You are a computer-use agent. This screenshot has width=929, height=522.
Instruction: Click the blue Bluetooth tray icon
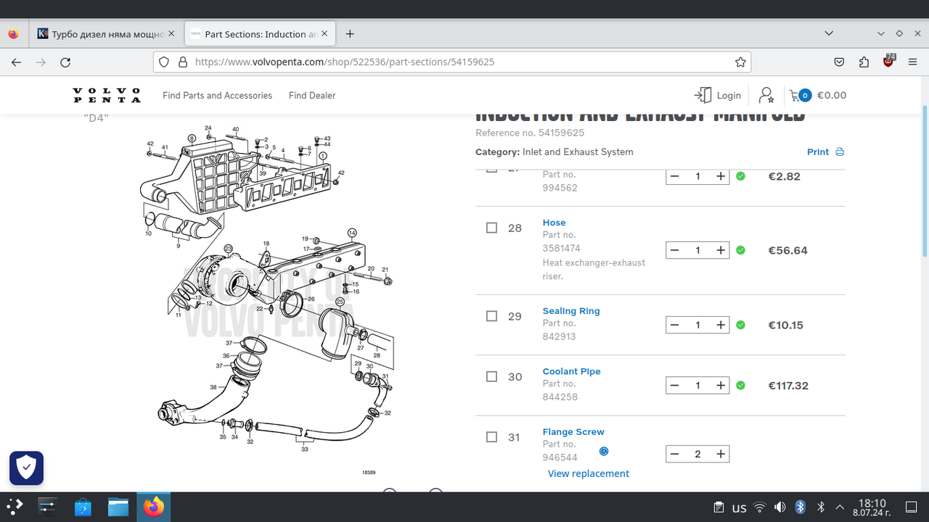pos(801,507)
